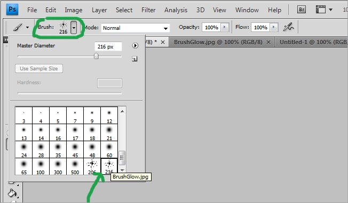Open the screen mode film strip icon
348x203 pixels.
click(x=320, y=10)
